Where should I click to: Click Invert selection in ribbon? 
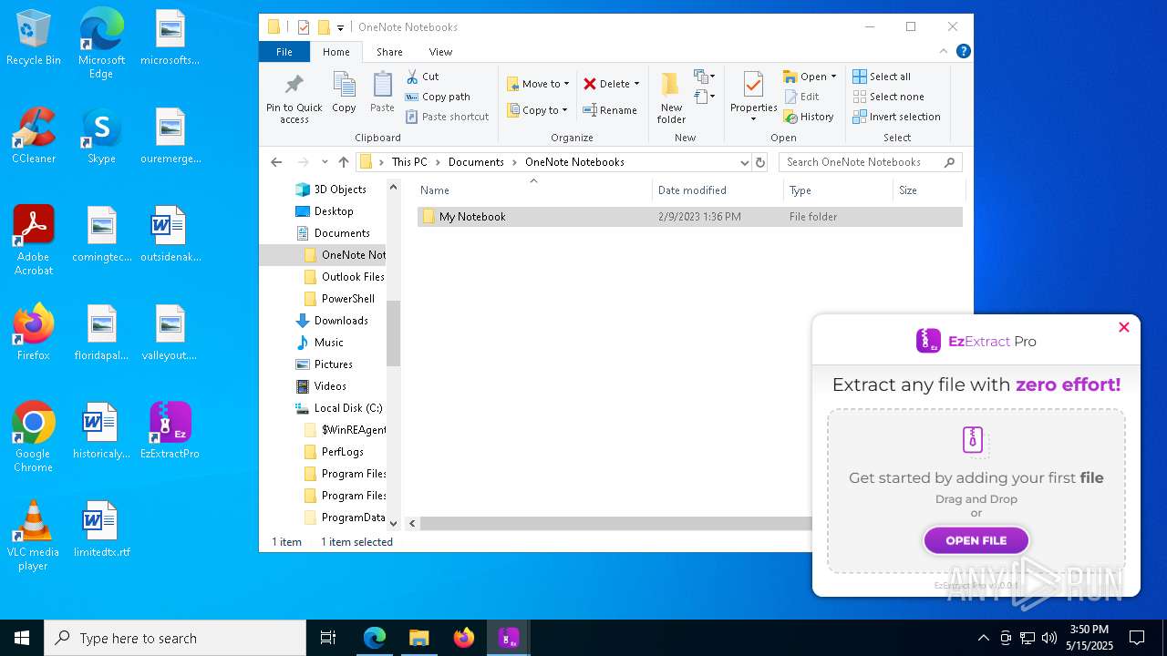coord(896,117)
